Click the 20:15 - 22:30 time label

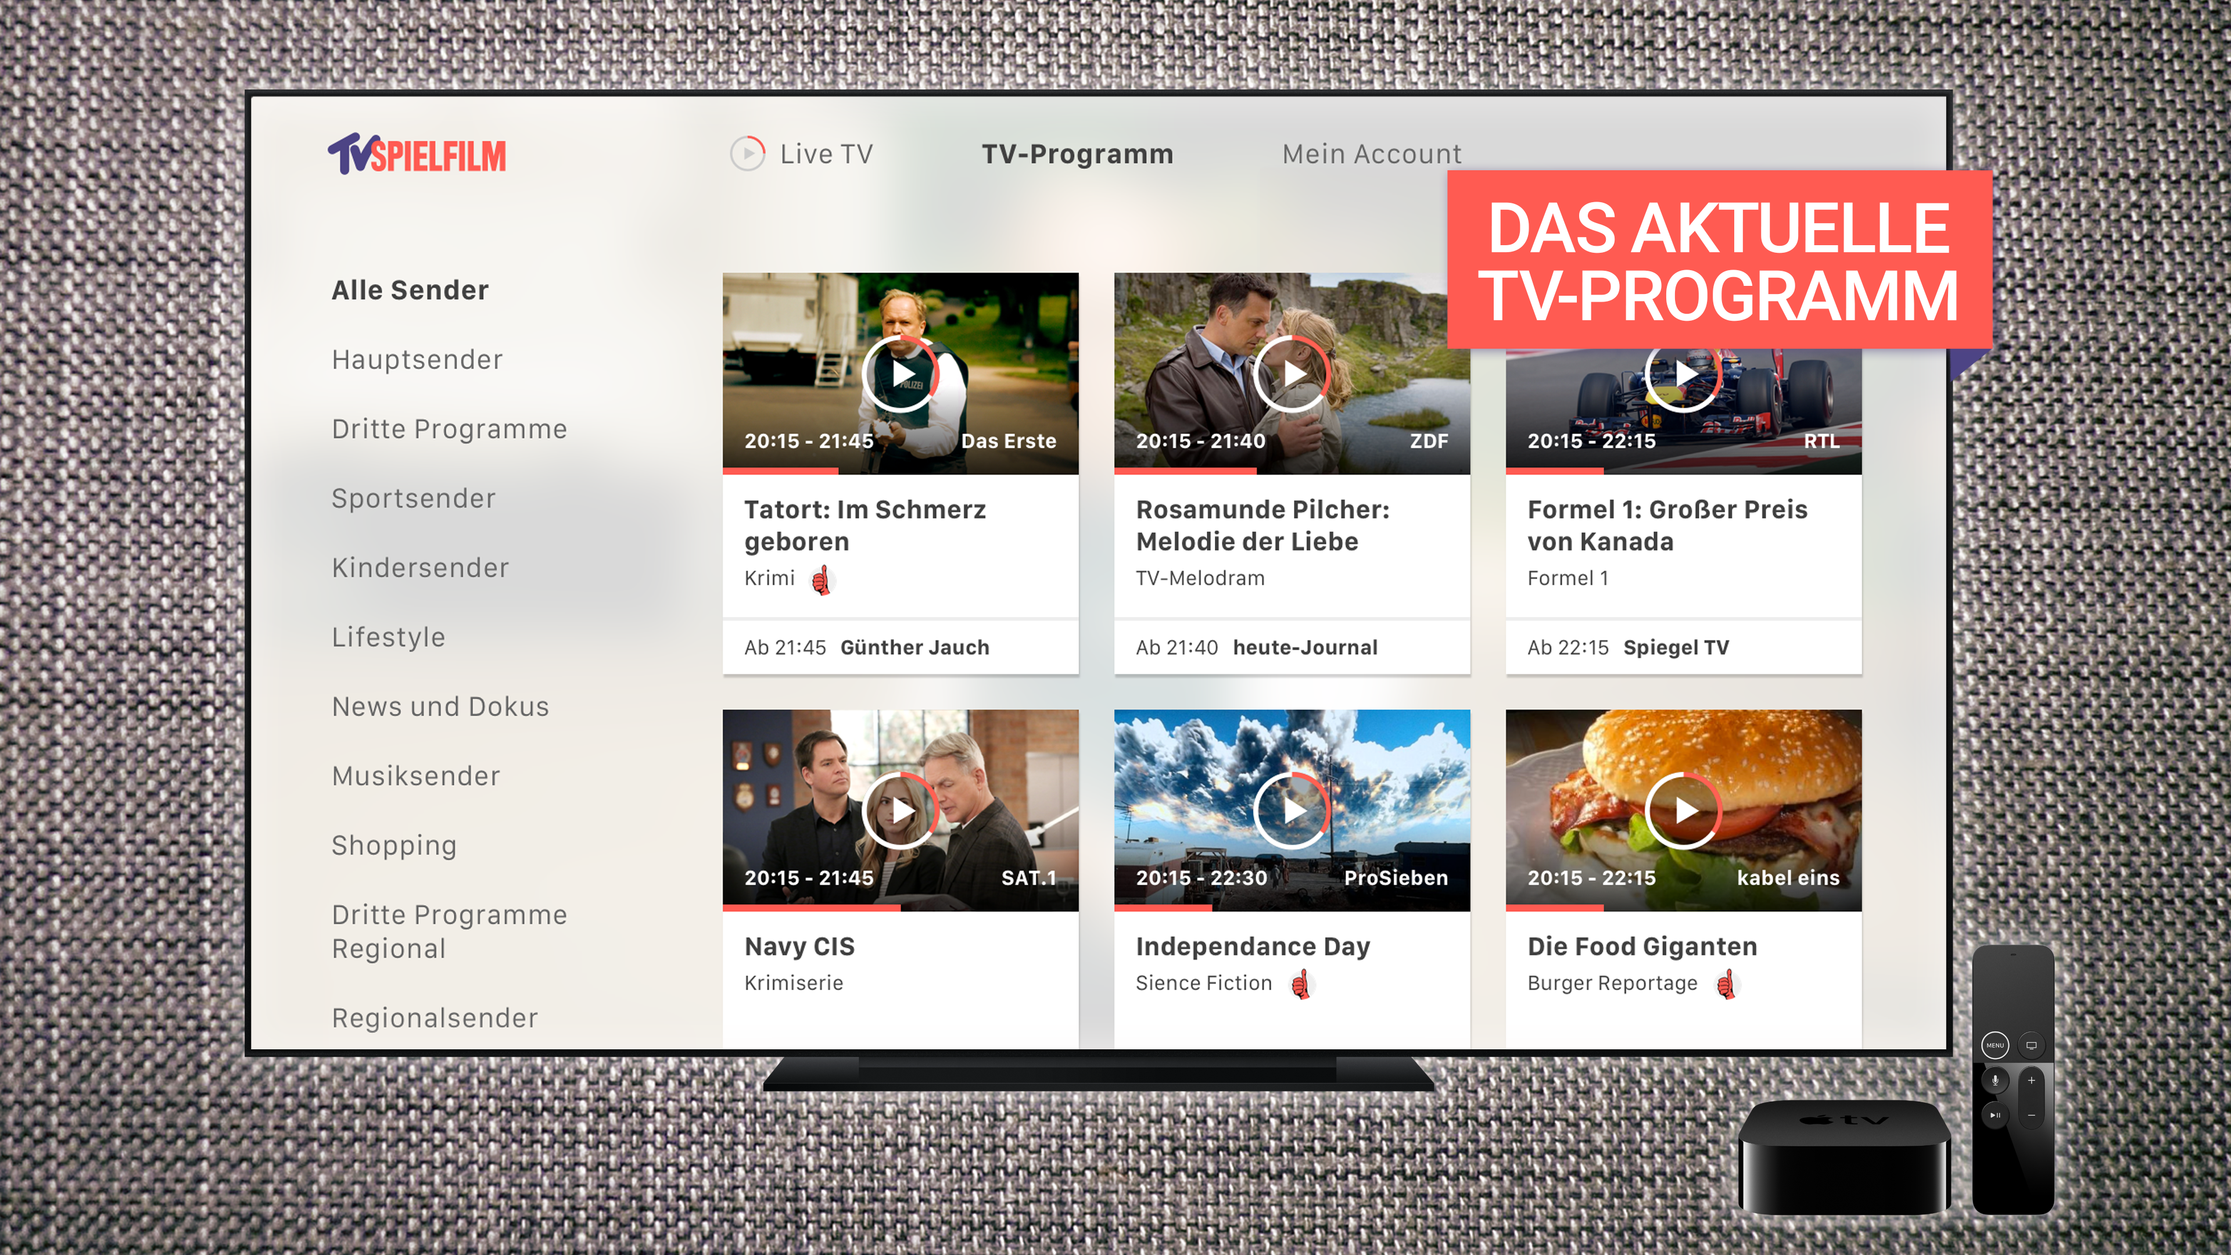pos(1201,877)
